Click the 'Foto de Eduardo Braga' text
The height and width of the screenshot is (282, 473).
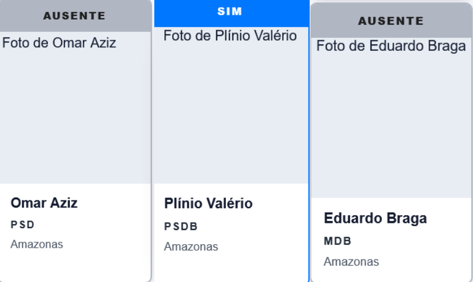(x=391, y=46)
